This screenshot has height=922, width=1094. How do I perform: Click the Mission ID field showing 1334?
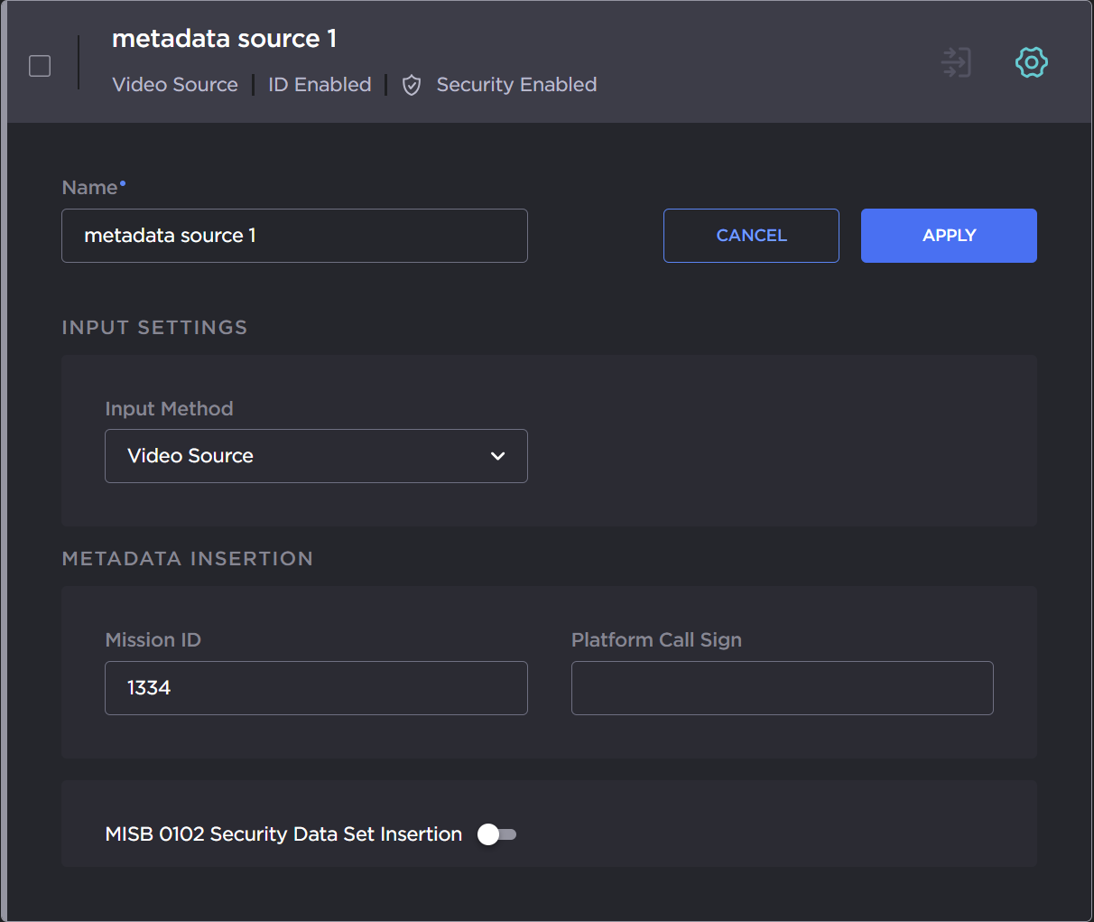point(316,688)
